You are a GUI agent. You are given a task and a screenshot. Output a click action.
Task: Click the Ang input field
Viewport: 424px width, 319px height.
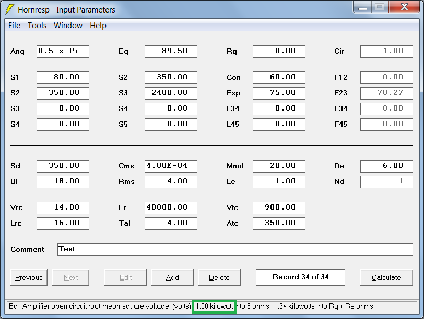[63, 51]
